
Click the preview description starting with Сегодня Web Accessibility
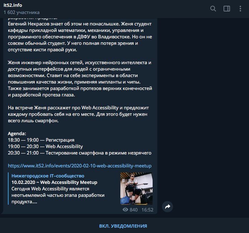(58, 195)
